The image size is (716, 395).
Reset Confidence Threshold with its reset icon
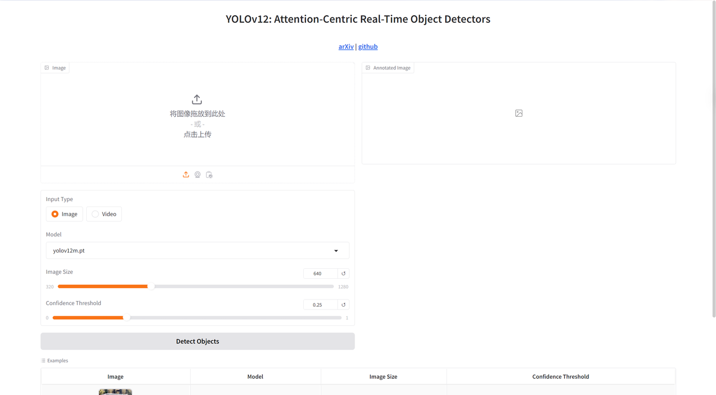click(343, 304)
